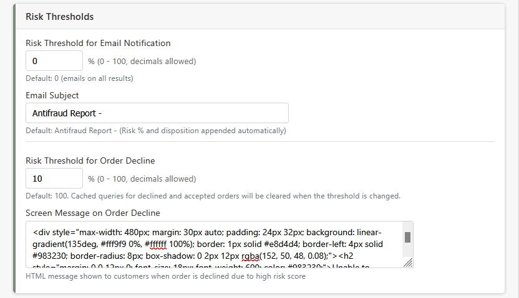Image resolution: width=519 pixels, height=298 pixels.
Task: Click the "Default: 100. Cached queries" hint text
Action: (x=212, y=196)
